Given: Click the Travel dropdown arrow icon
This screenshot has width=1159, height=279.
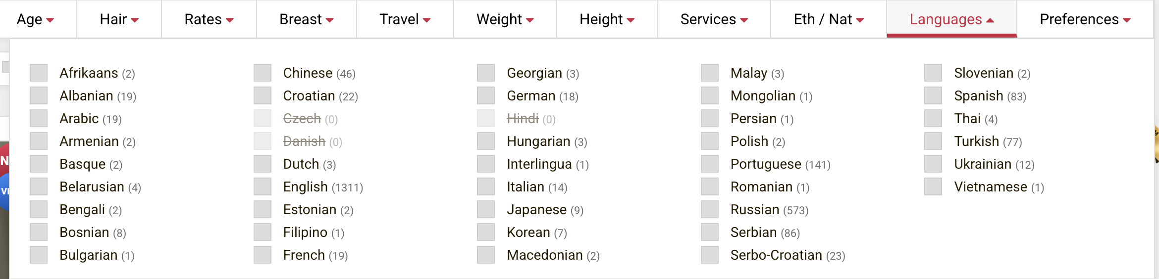Looking at the screenshot, I should click(x=427, y=20).
